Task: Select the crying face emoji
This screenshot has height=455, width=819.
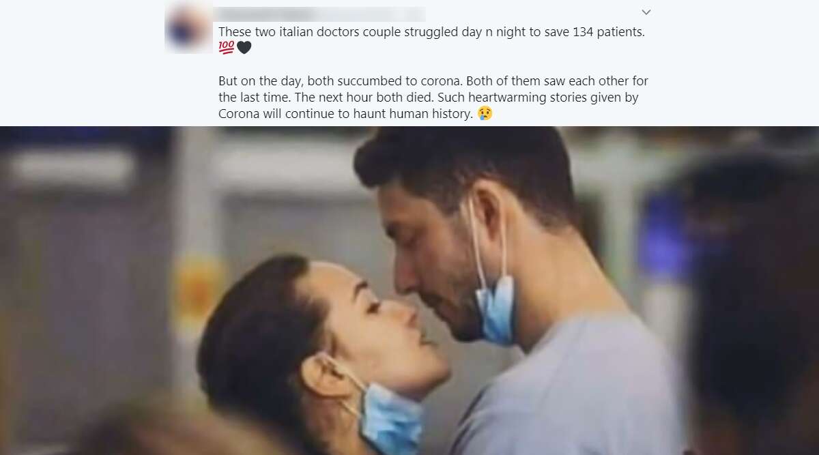Action: click(485, 113)
